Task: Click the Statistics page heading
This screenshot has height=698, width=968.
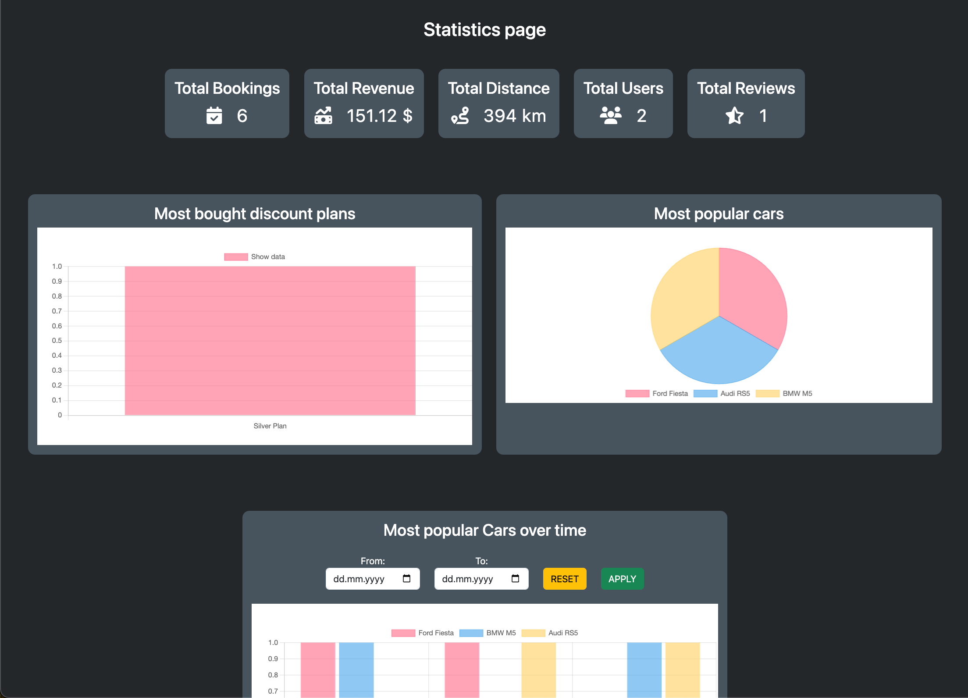Action: pos(484,30)
